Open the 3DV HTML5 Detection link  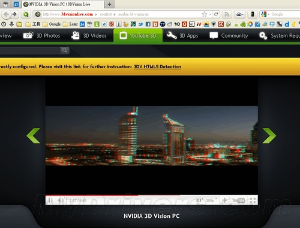point(157,66)
